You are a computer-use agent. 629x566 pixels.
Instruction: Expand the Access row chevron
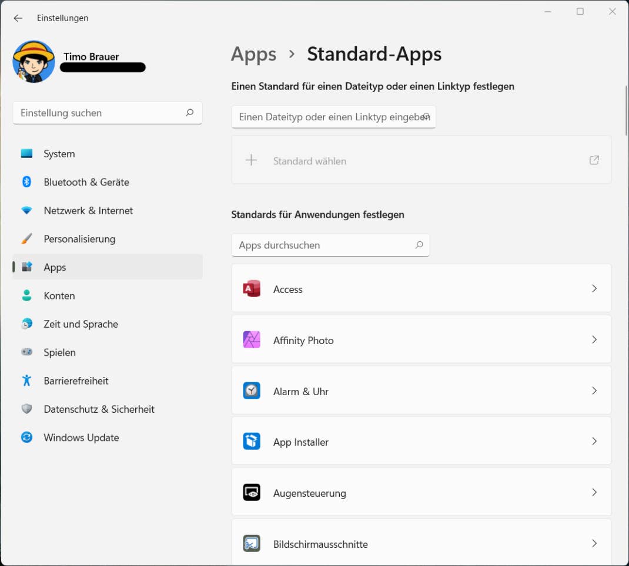click(x=594, y=288)
